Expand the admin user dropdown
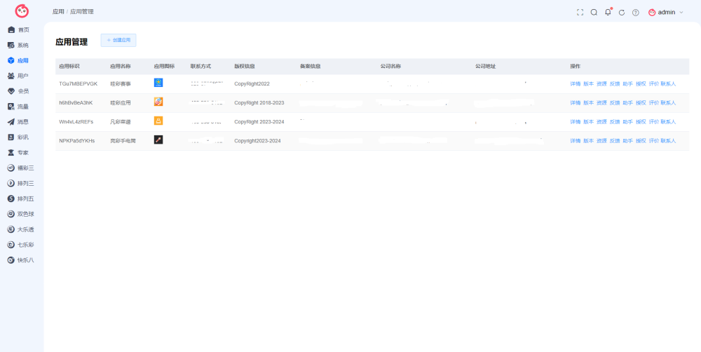Image resolution: width=701 pixels, height=352 pixels. 666,13
